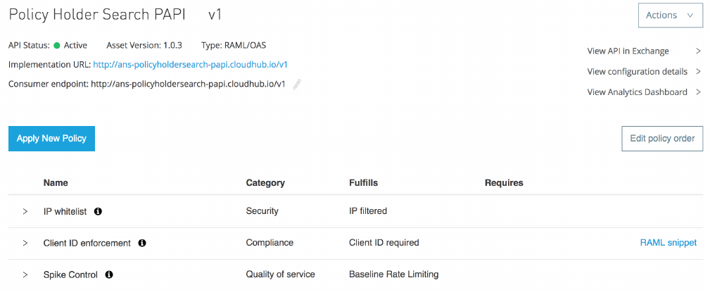This screenshot has width=710, height=290.
Task: Click arrow beside View API in Exchange
Action: (698, 51)
